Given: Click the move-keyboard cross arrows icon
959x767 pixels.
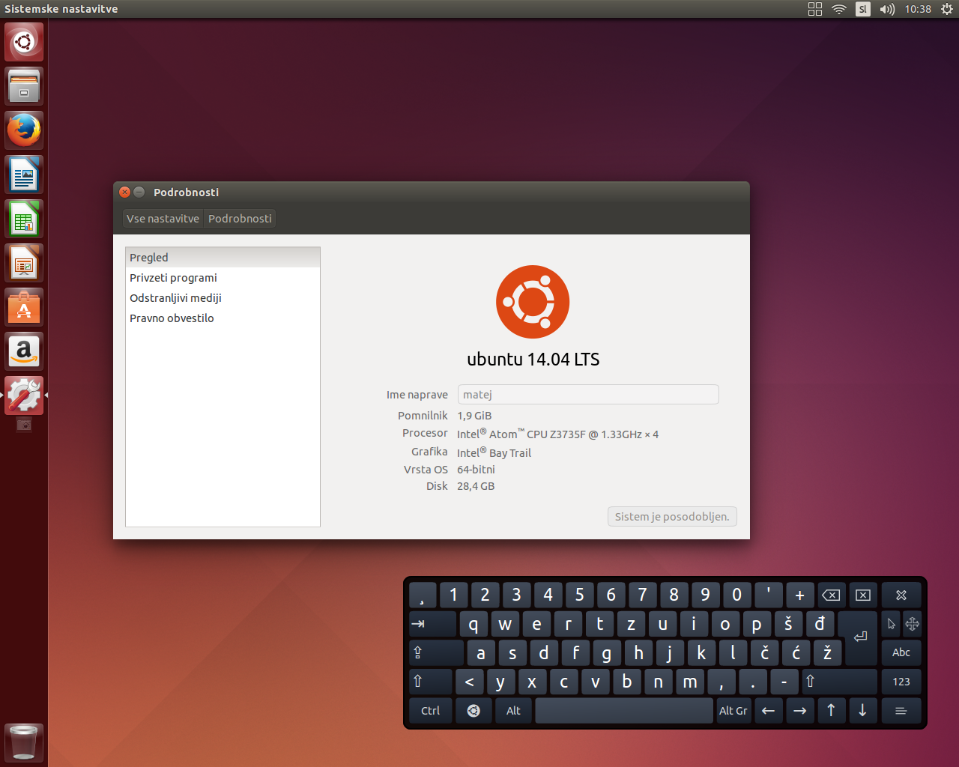Looking at the screenshot, I should click(x=912, y=624).
